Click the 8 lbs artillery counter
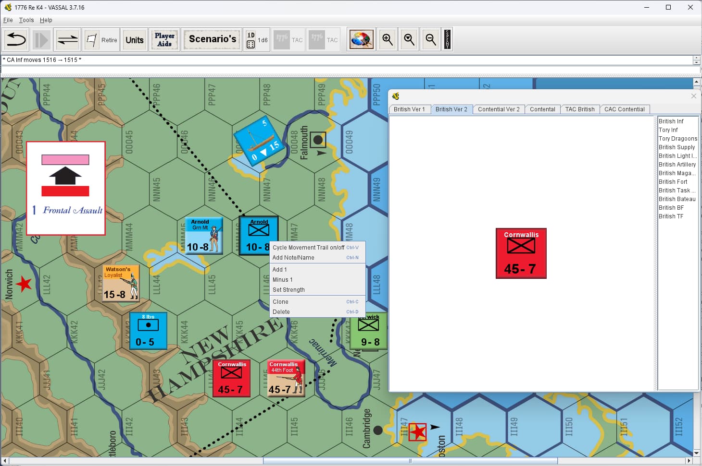Screen dimensions: 702x466 coord(148,331)
